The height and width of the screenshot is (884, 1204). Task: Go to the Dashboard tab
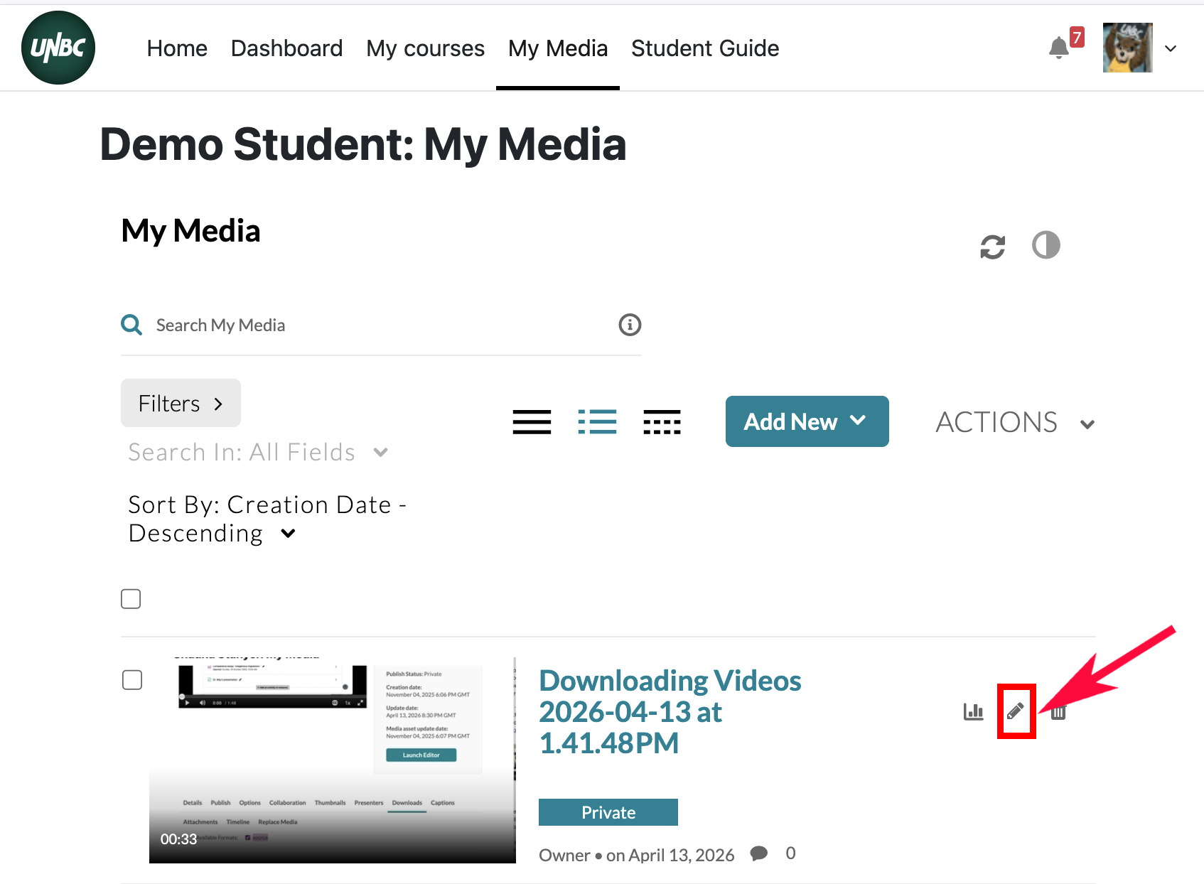[x=286, y=48]
